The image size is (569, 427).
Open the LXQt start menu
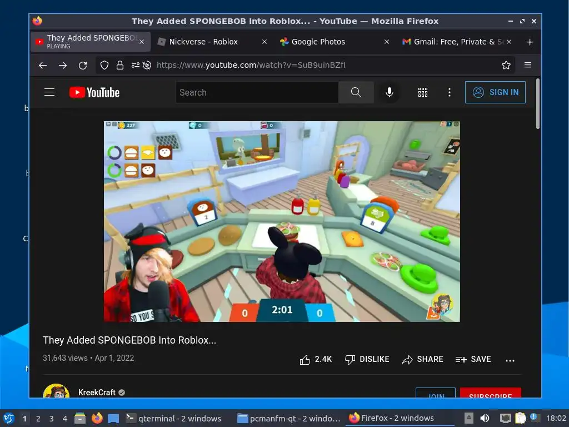tap(9, 418)
